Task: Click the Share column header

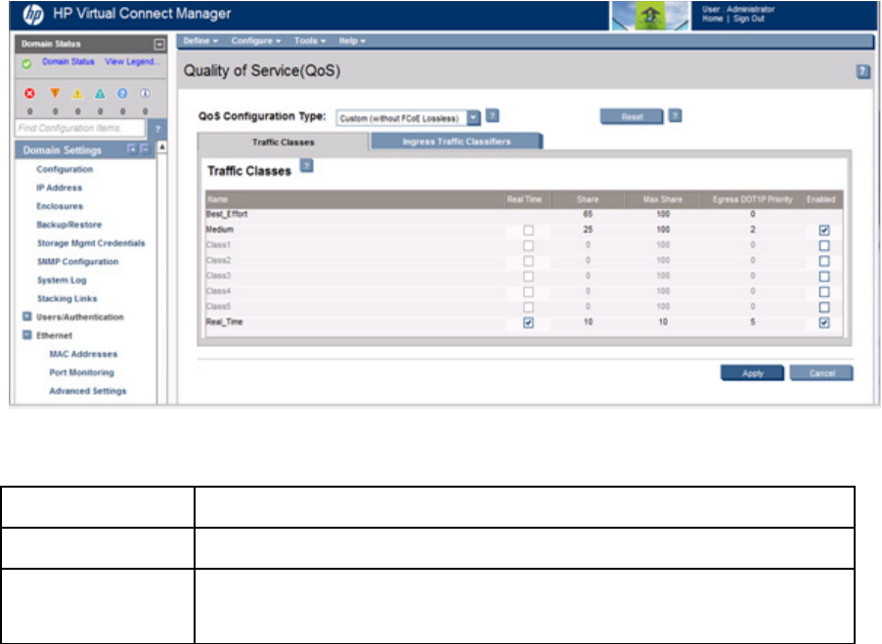Action: click(x=588, y=199)
